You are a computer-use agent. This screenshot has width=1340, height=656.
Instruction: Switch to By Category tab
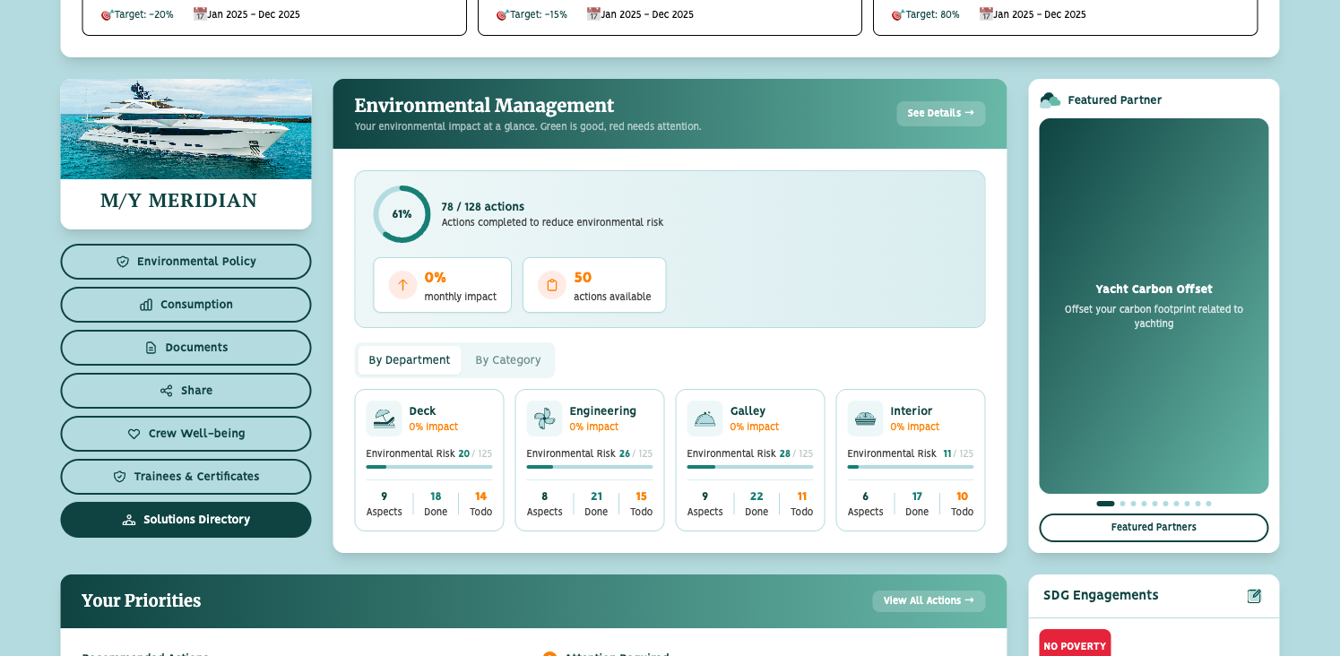(508, 360)
